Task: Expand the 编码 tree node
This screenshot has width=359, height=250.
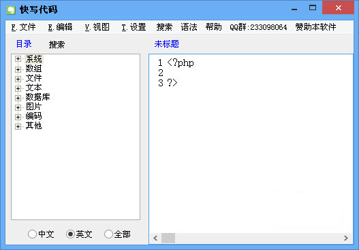Action: coord(18,117)
